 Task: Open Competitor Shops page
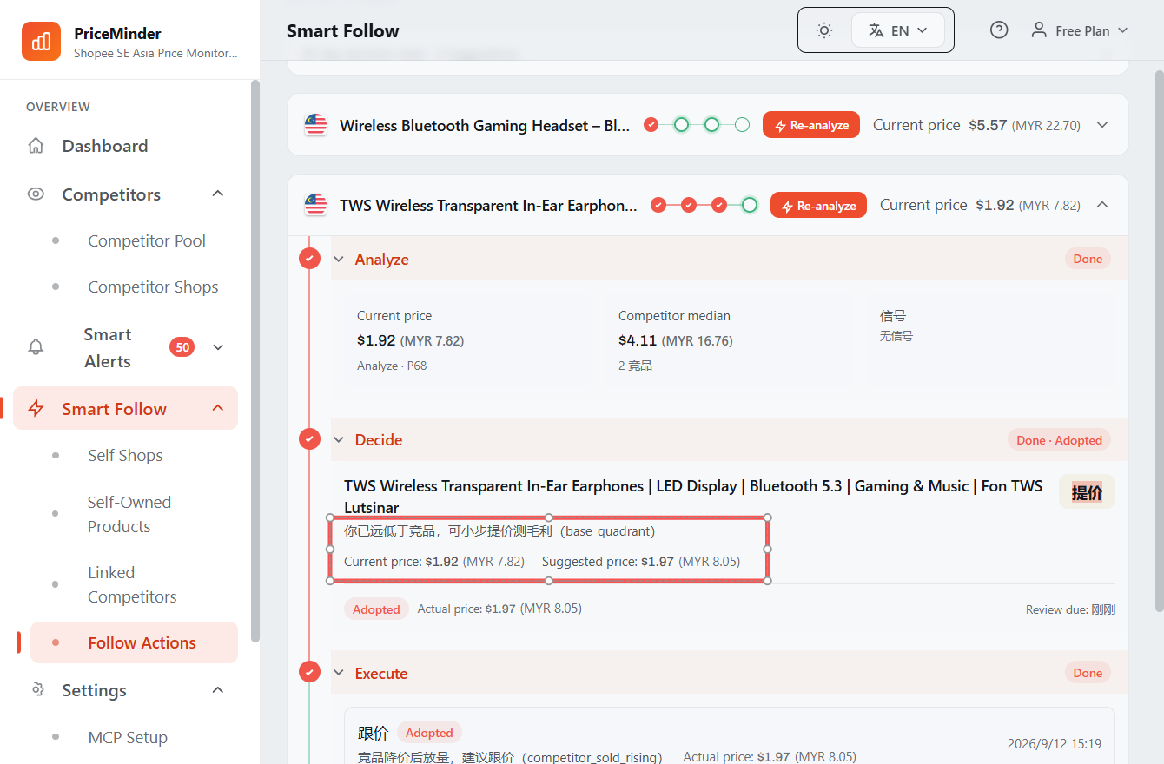(x=153, y=287)
